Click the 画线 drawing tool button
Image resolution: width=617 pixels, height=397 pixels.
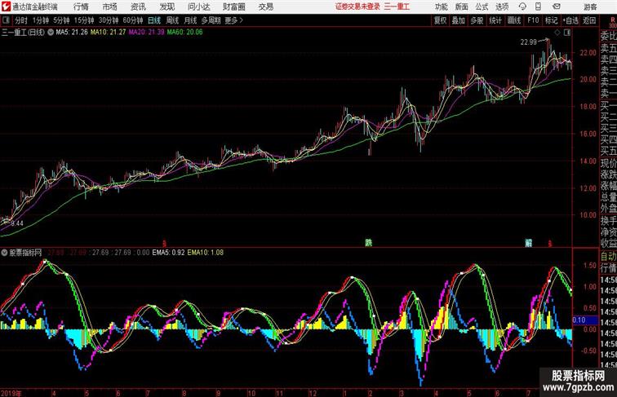point(514,20)
